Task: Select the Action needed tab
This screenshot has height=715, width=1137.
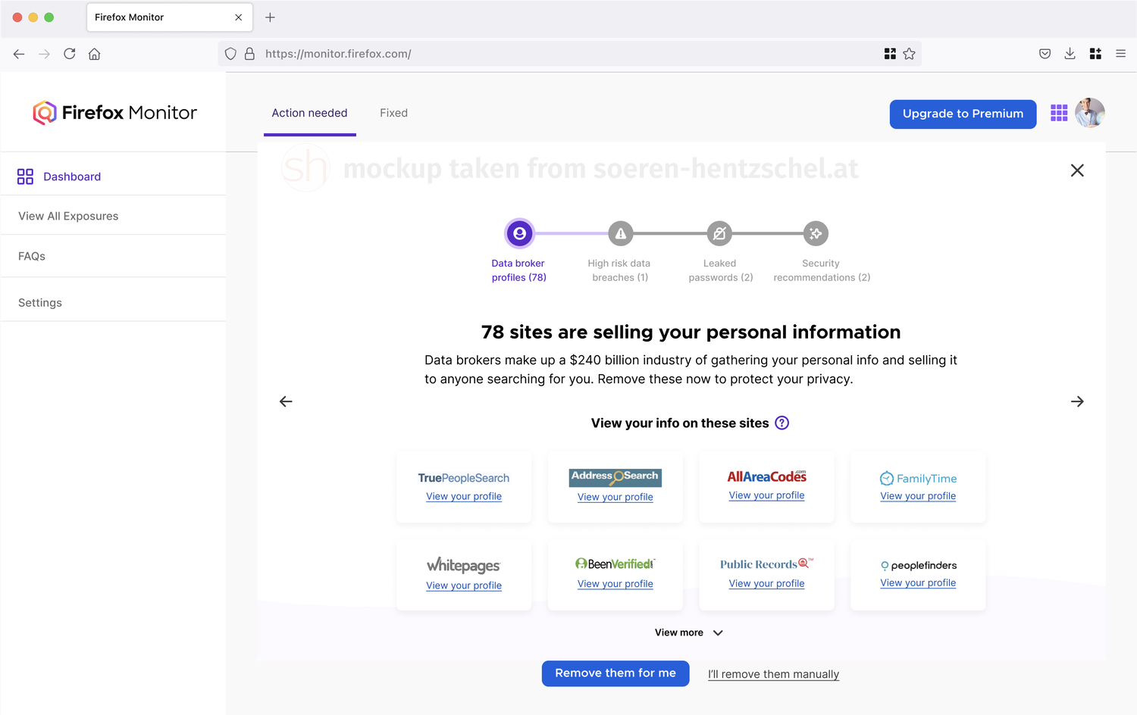Action: pyautogui.click(x=309, y=113)
